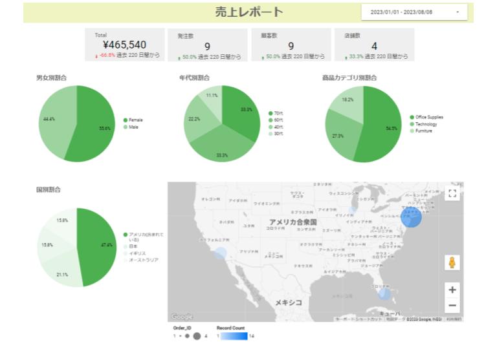
Task: Select the Street View pegman icon
Action: click(452, 262)
